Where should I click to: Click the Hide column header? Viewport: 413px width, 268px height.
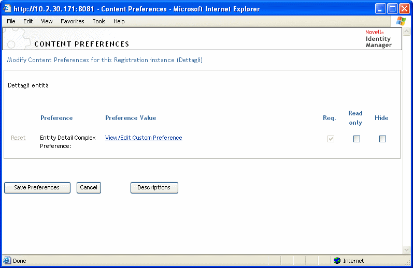381,118
